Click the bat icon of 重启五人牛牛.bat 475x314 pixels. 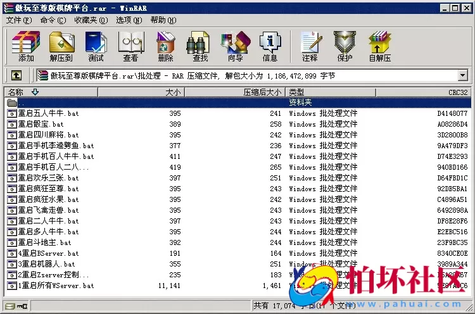click(x=12, y=113)
